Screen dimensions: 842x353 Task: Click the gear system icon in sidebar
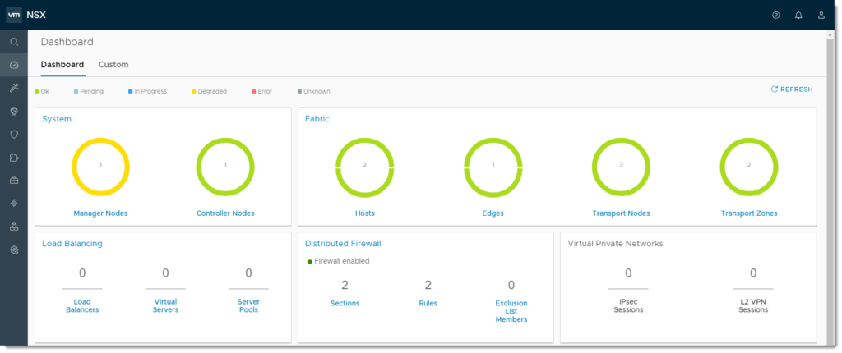pos(14,250)
